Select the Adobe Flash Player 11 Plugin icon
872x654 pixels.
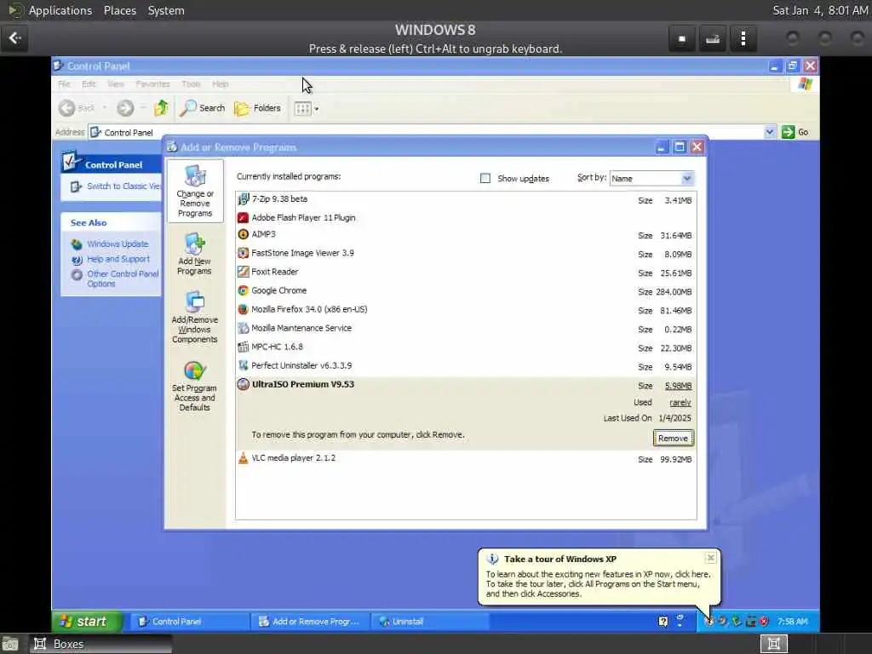[x=243, y=217]
